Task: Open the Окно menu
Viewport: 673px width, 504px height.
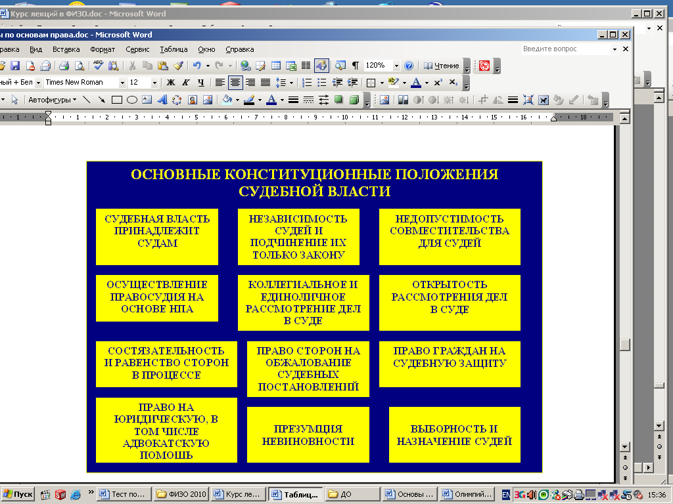Action: click(x=206, y=49)
